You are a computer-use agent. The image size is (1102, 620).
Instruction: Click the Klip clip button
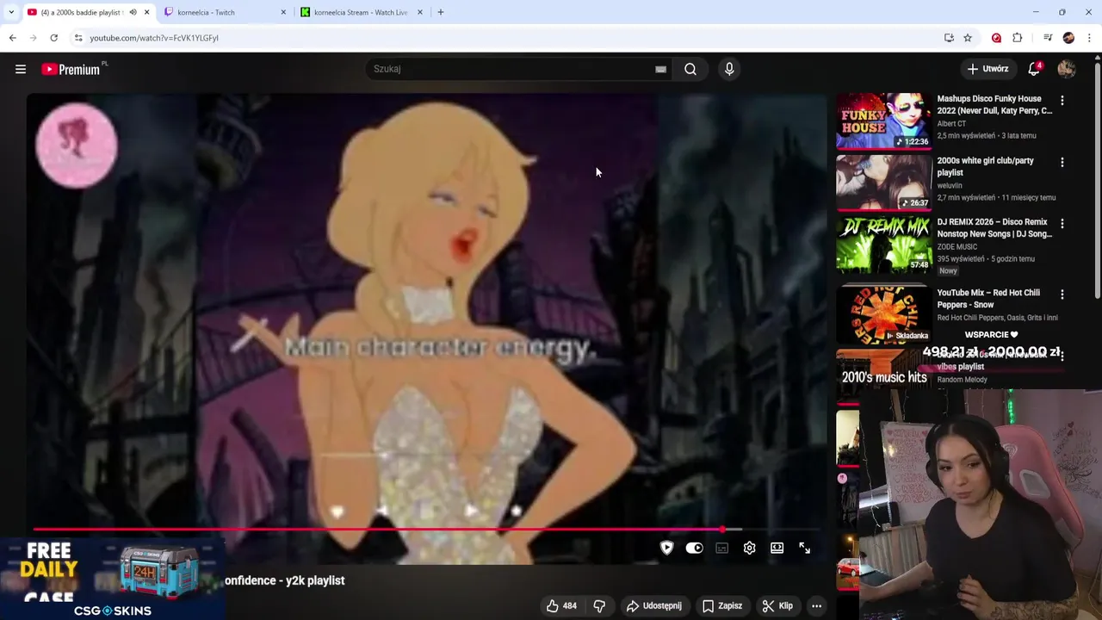(777, 605)
